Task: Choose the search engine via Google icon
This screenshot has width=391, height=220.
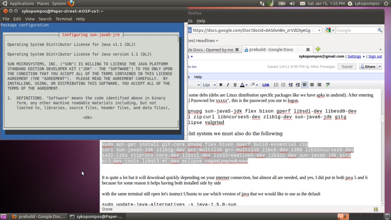Action: [330, 30]
